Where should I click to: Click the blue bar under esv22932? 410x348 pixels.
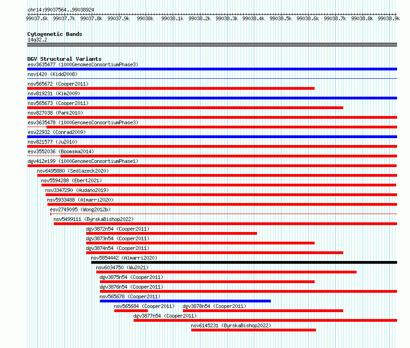(x=212, y=137)
